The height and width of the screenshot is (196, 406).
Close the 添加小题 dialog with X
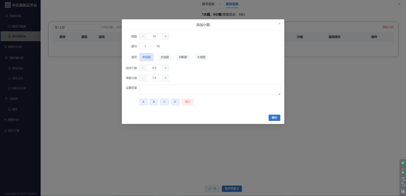coord(279,24)
